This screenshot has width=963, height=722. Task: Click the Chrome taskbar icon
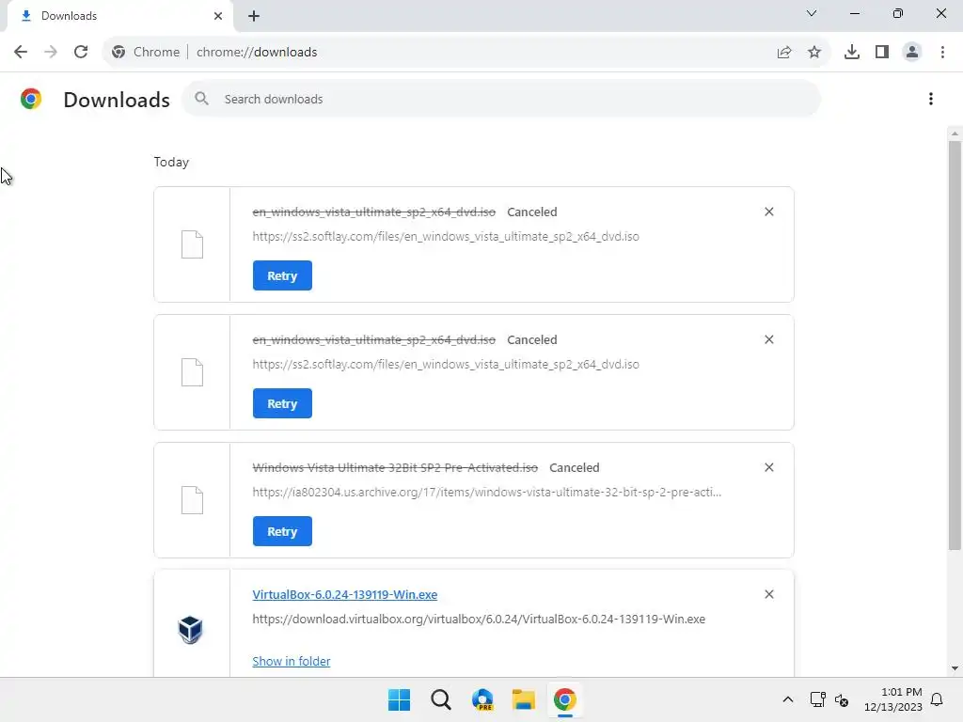(565, 699)
